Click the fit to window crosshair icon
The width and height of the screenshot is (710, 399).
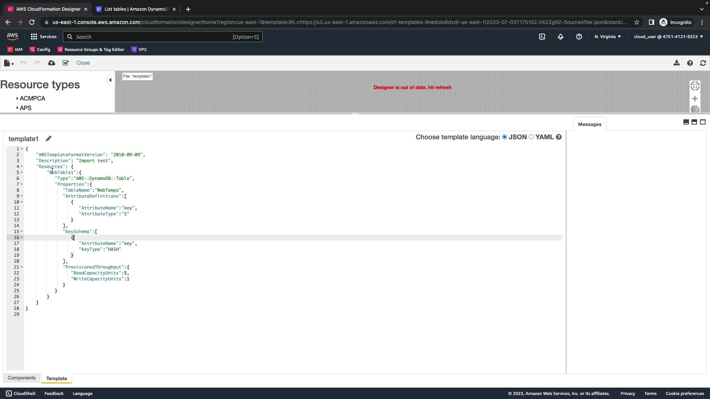tap(694, 86)
